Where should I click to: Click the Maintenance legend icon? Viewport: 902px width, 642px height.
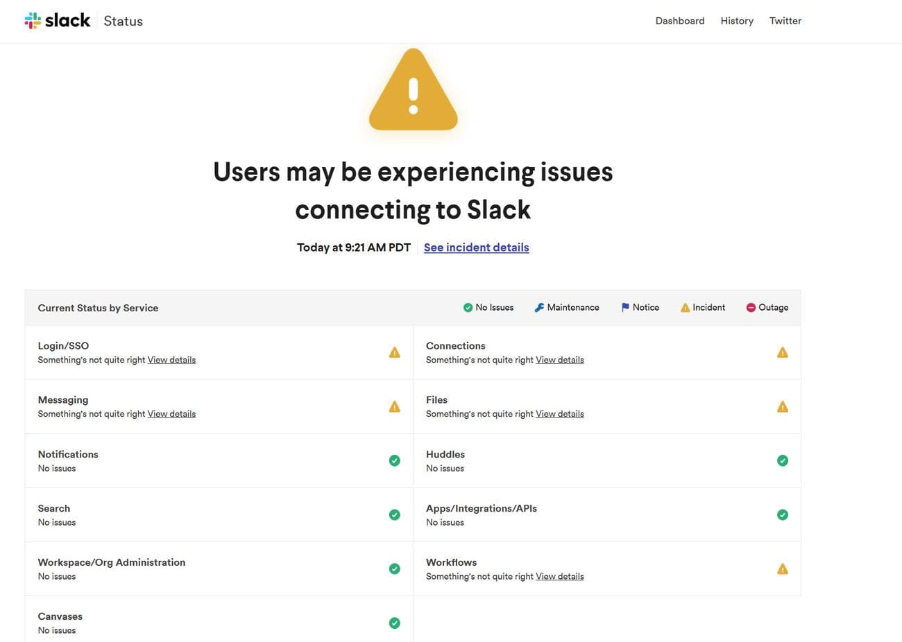click(538, 307)
